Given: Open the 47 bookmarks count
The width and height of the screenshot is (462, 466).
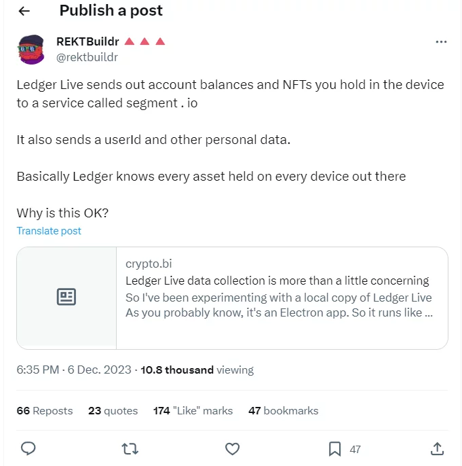Looking at the screenshot, I should pos(283,411).
